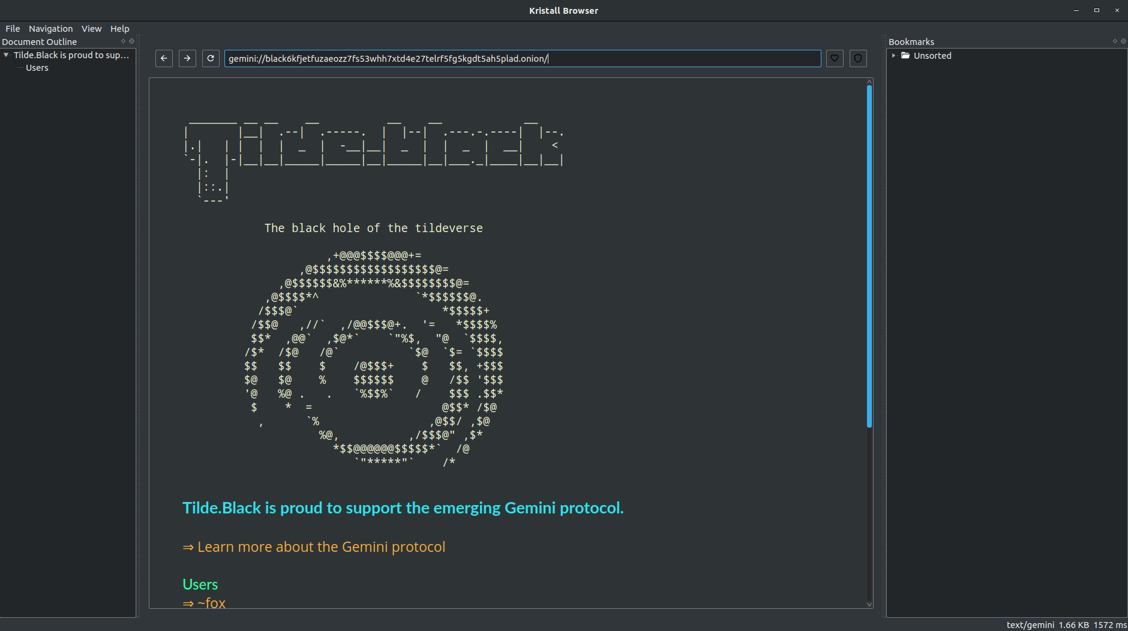Screen dimensions: 1128x631
Task: Float the Bookmarks panel
Action: 1115,41
